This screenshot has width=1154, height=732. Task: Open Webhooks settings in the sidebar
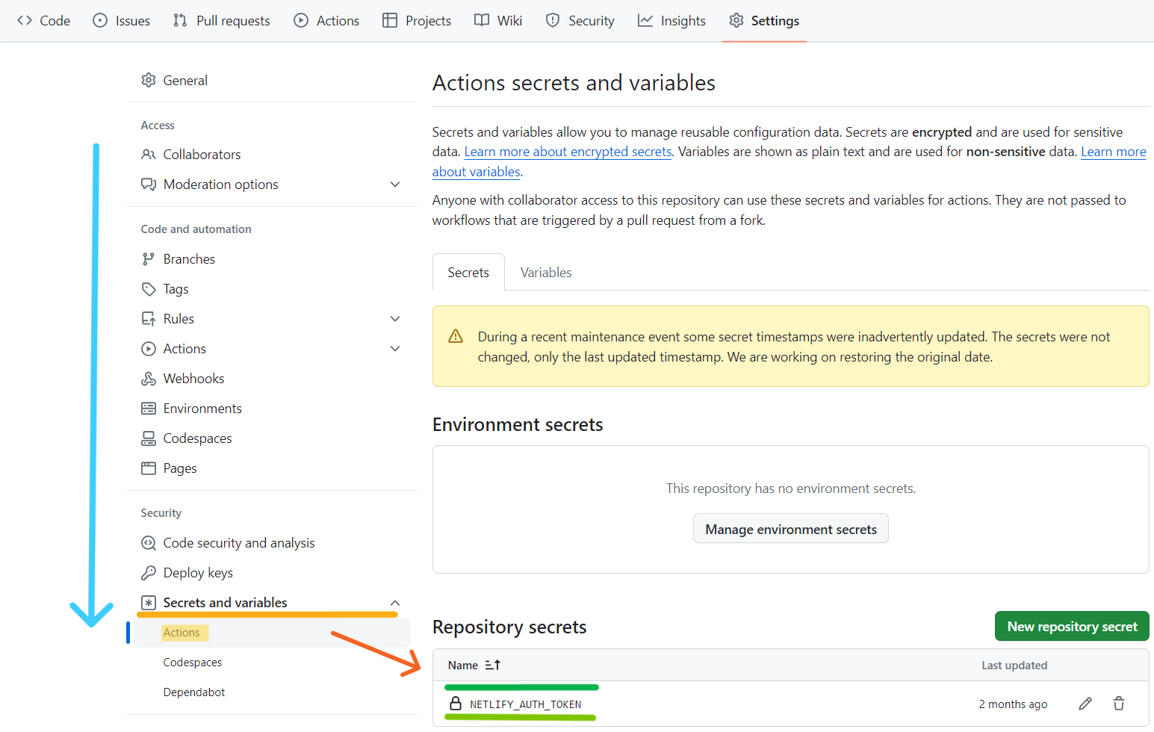pos(193,379)
